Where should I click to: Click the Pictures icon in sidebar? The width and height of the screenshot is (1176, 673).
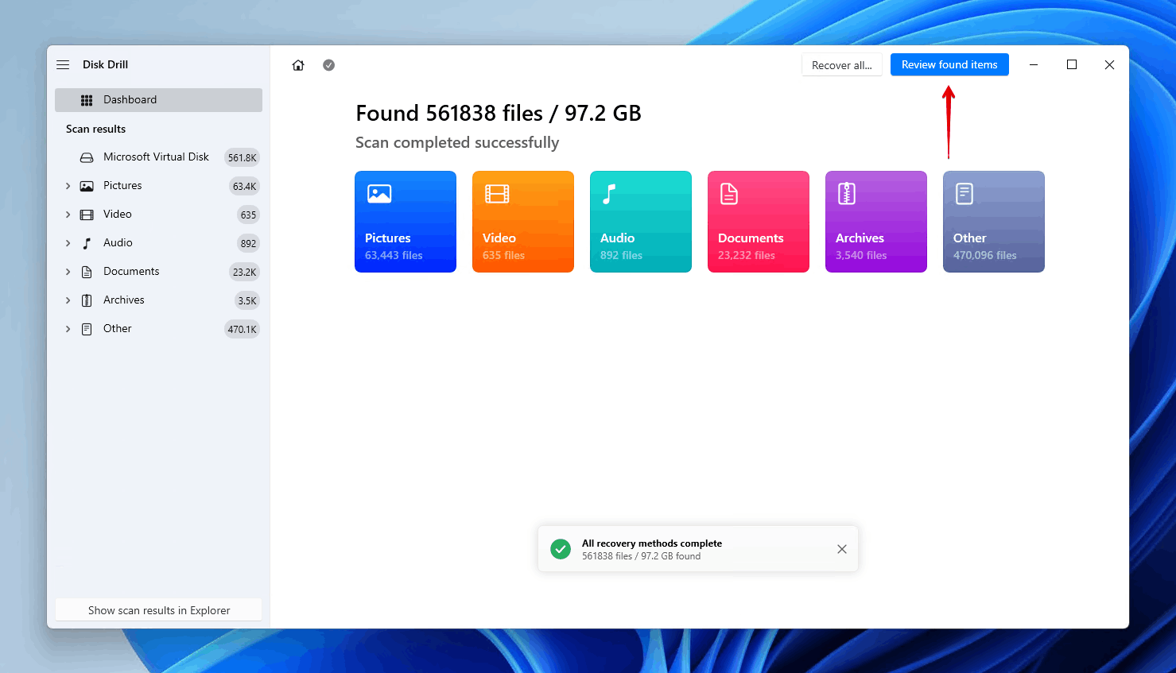[x=87, y=186]
